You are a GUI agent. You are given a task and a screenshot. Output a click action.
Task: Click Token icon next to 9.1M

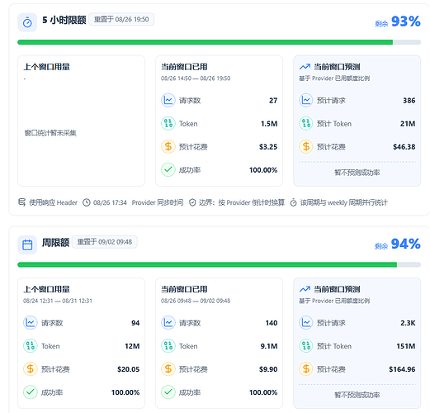tap(168, 346)
